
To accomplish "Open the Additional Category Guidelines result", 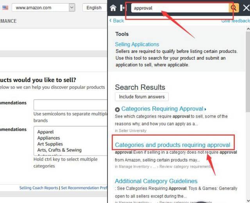I will coord(156,181).
